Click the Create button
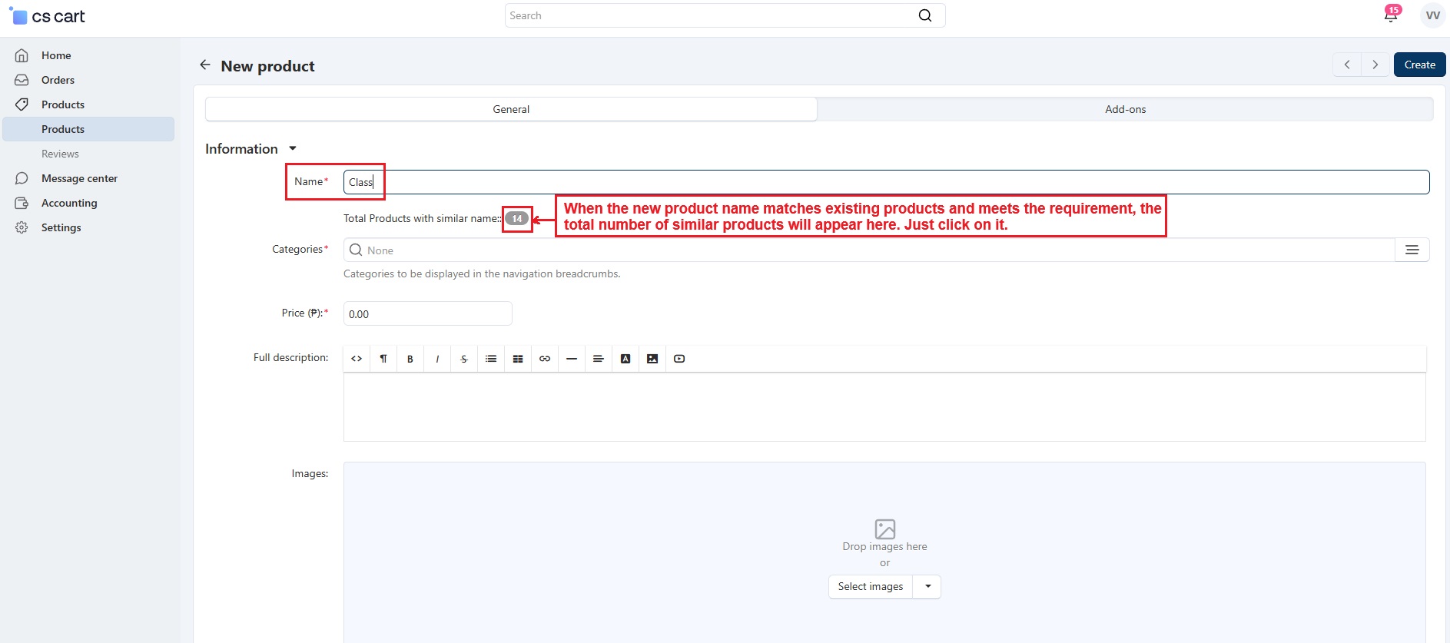This screenshot has height=643, width=1450. tap(1419, 65)
